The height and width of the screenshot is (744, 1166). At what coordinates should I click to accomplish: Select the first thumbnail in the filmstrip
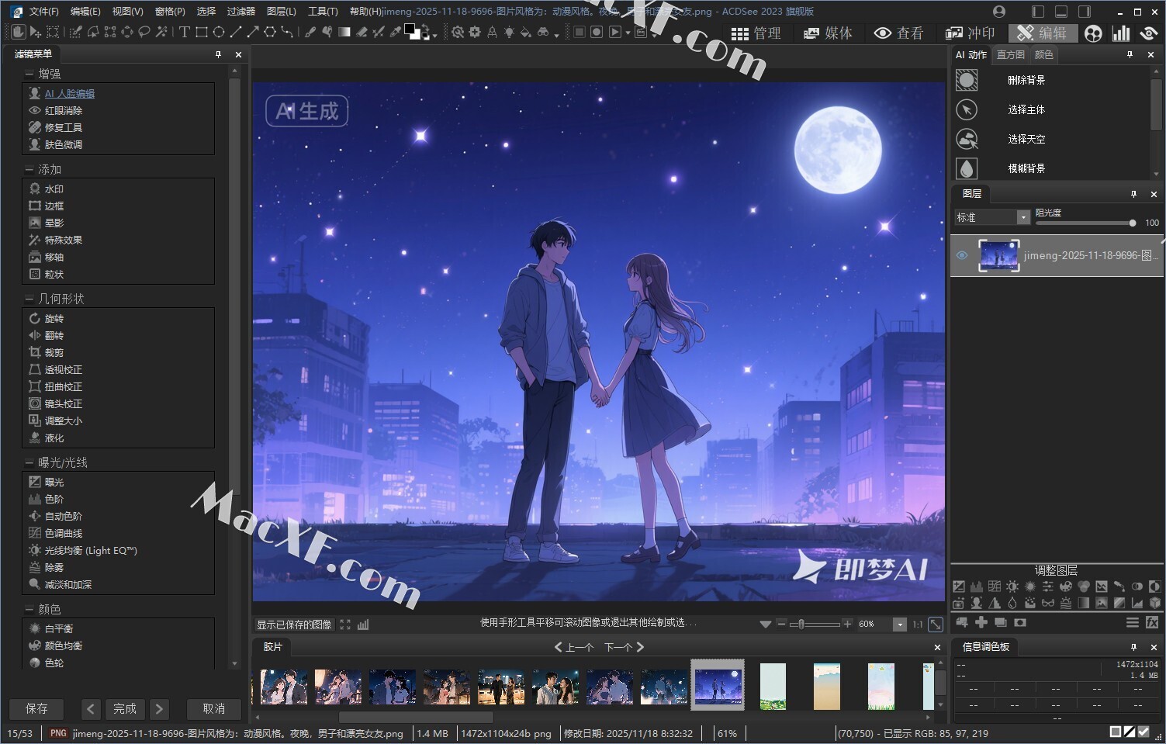click(x=283, y=686)
